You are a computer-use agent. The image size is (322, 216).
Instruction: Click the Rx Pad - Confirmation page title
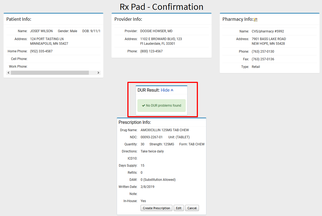coord(161,7)
